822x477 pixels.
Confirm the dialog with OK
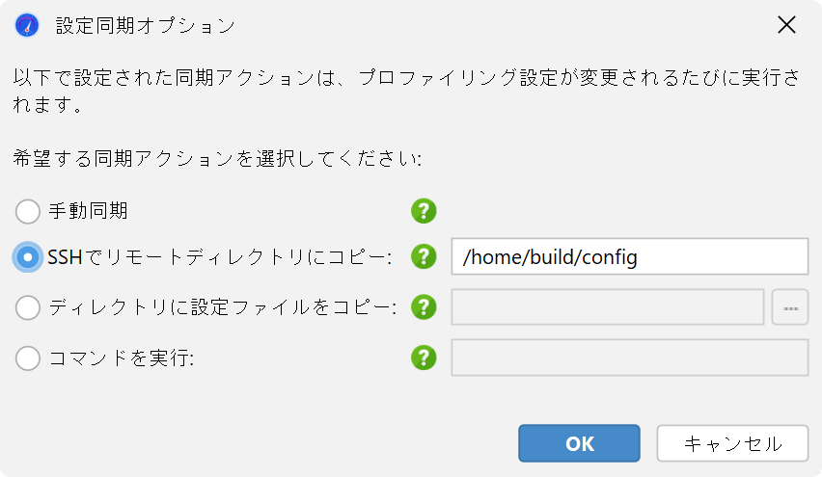point(579,443)
